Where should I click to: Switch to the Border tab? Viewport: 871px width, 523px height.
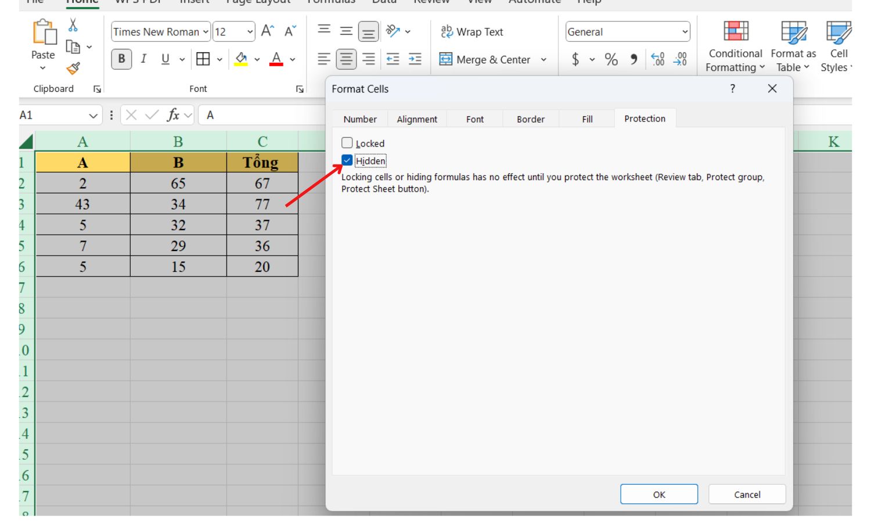530,119
